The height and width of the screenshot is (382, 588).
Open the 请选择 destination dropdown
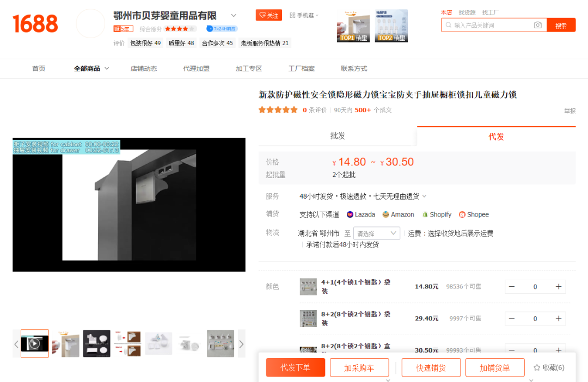[377, 233]
